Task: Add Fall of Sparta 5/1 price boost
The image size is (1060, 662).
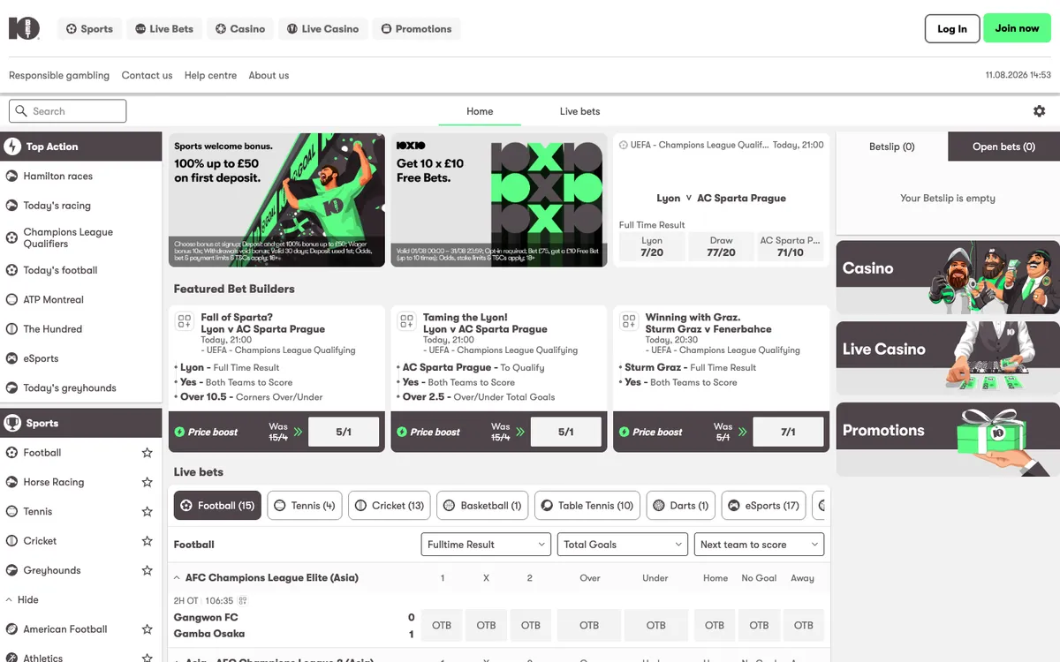Action: 344,432
